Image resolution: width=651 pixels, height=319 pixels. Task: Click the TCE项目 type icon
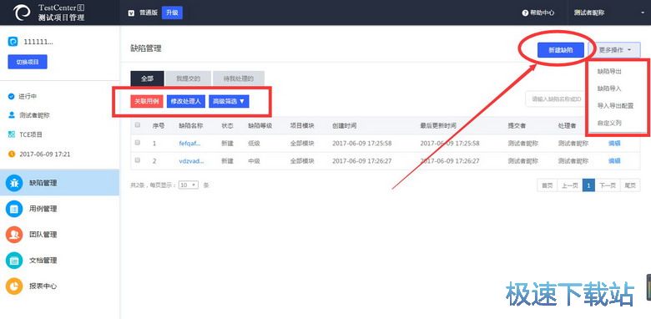tap(11, 134)
